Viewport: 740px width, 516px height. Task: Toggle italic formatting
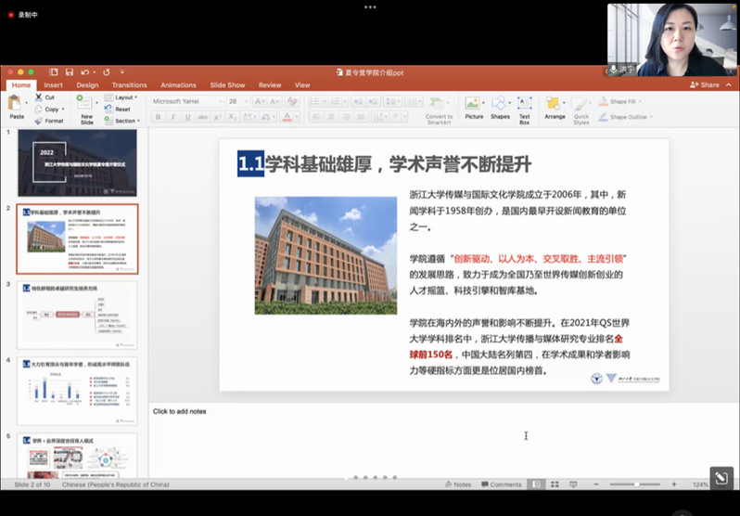[x=172, y=117]
